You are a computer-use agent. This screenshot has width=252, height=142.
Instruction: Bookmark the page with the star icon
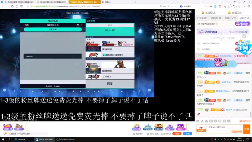tap(28, 6)
